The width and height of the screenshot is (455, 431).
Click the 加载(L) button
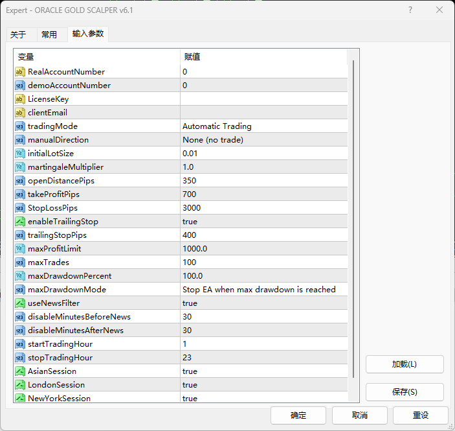point(405,364)
